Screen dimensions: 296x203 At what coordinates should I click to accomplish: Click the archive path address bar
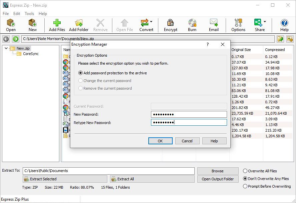148,39
